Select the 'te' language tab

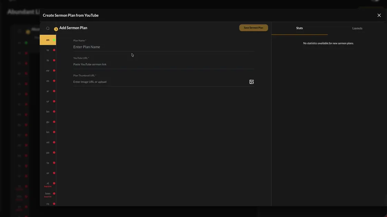point(48,50)
